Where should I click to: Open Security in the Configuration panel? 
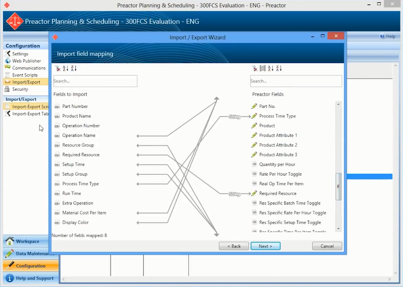tap(20, 89)
